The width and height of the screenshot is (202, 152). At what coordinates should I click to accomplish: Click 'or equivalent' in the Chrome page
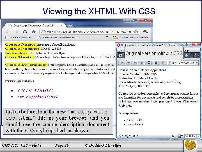38,97
